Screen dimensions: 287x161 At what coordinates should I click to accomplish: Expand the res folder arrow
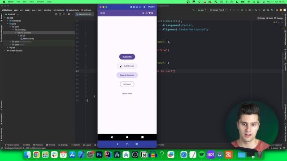click(x=8, y=47)
